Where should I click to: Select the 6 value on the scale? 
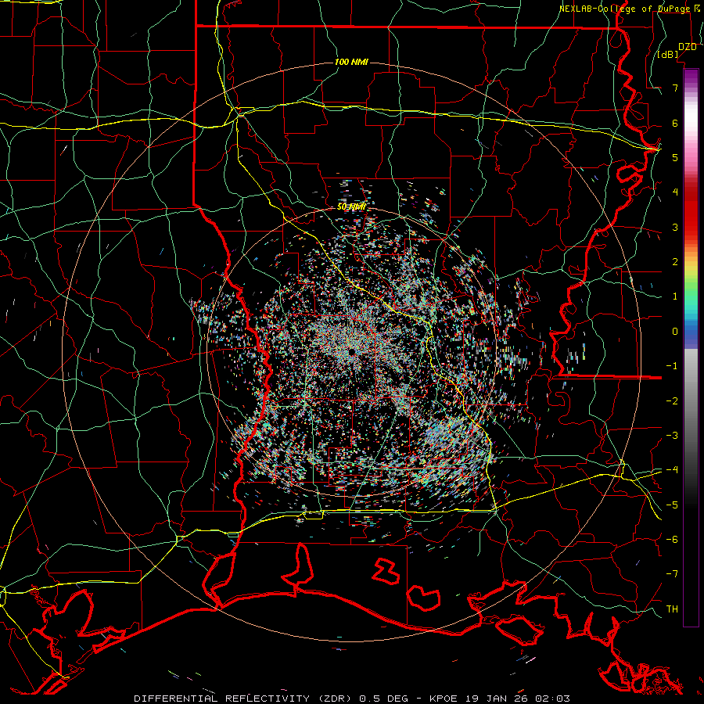(x=675, y=123)
